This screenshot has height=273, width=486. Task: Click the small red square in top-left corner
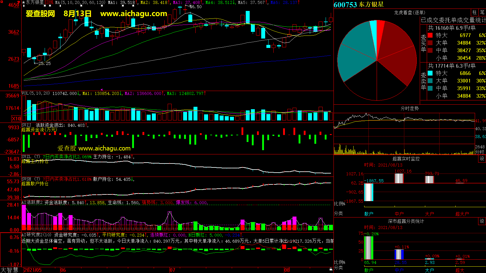click(x=2, y=2)
